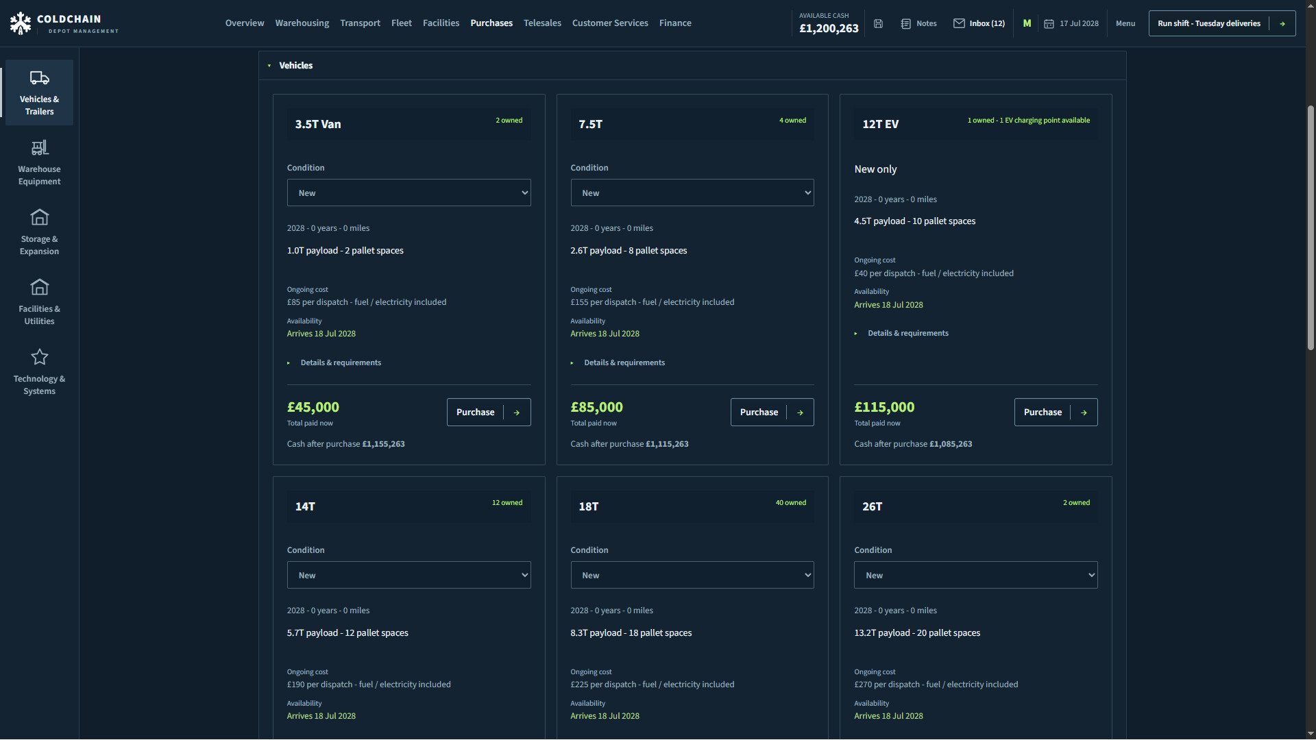
Task: Open Finance nav item
Action: (675, 23)
